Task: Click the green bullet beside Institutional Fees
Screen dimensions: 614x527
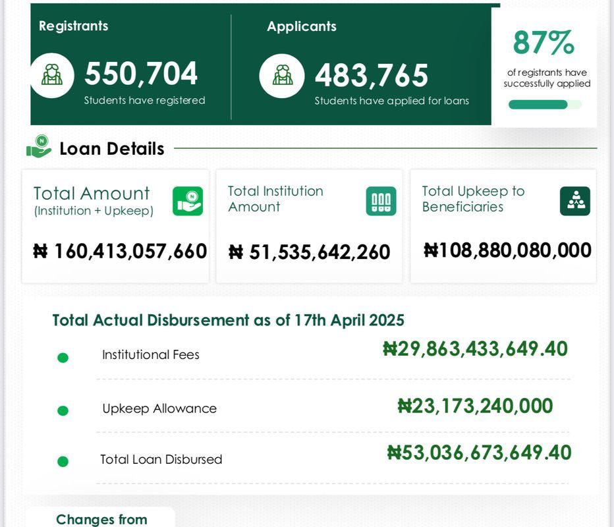Action: tap(63, 358)
